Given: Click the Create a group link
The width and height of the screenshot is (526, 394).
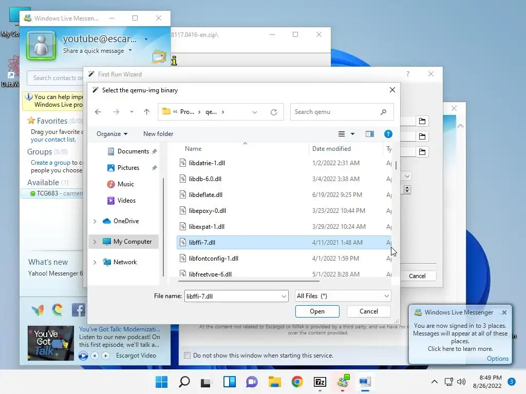Looking at the screenshot, I should pos(51,163).
